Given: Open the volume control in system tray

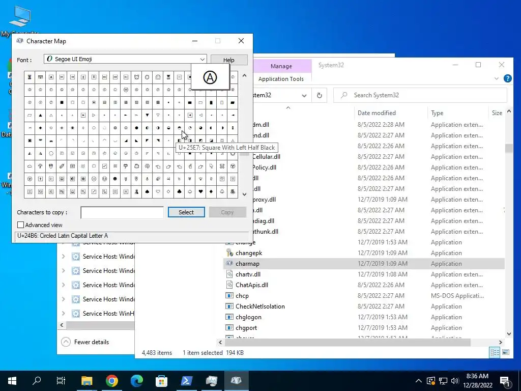Looking at the screenshot, I should click(455, 381).
